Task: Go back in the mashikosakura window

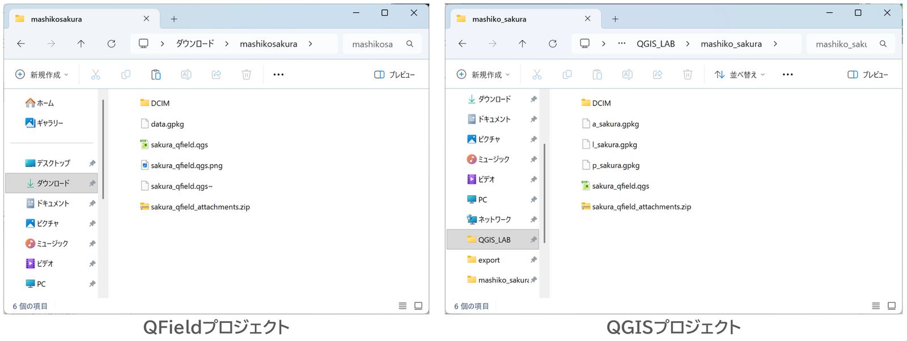Action: (x=21, y=44)
